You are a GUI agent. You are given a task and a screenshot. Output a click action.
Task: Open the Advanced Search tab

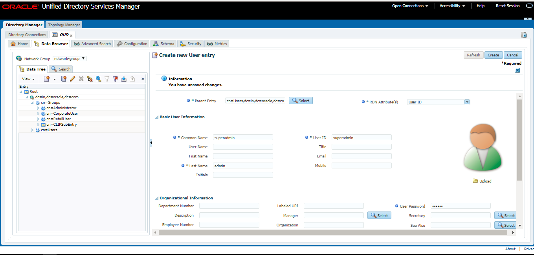(x=92, y=44)
